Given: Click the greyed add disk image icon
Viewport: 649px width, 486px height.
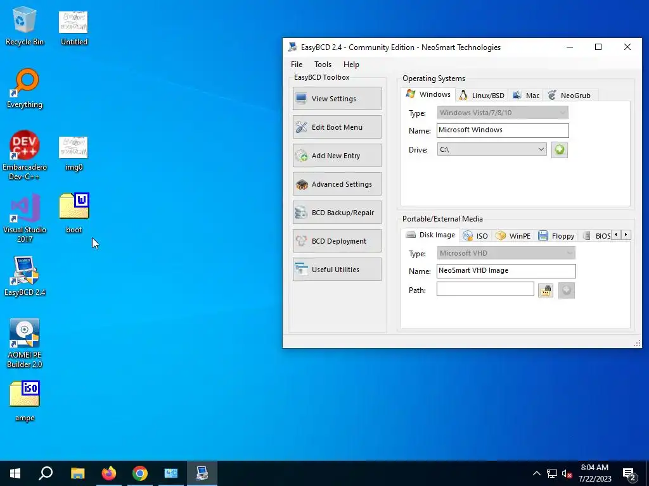Looking at the screenshot, I should 566,290.
